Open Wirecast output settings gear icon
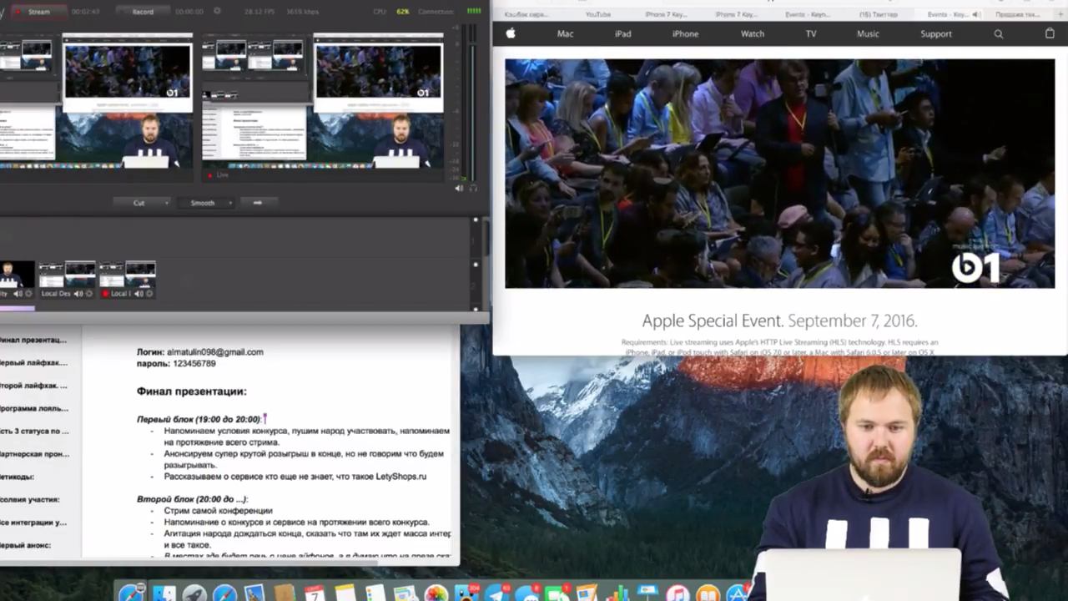Image resolution: width=1068 pixels, height=601 pixels. 218,12
